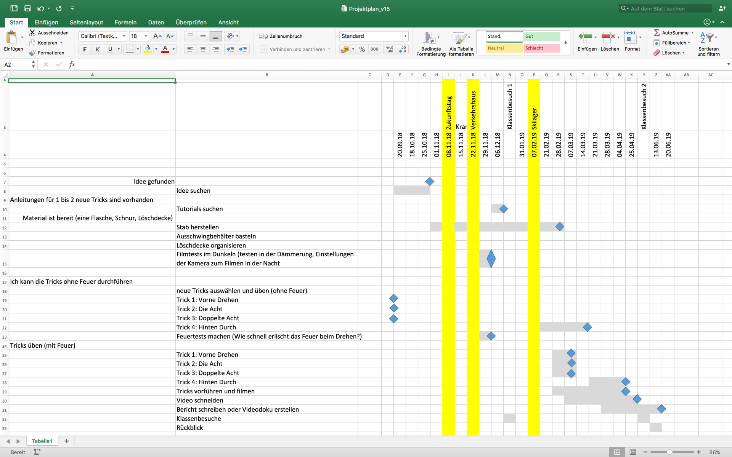Image resolution: width=732 pixels, height=457 pixels.
Task: Open the Ansicht tab
Action: [x=228, y=22]
